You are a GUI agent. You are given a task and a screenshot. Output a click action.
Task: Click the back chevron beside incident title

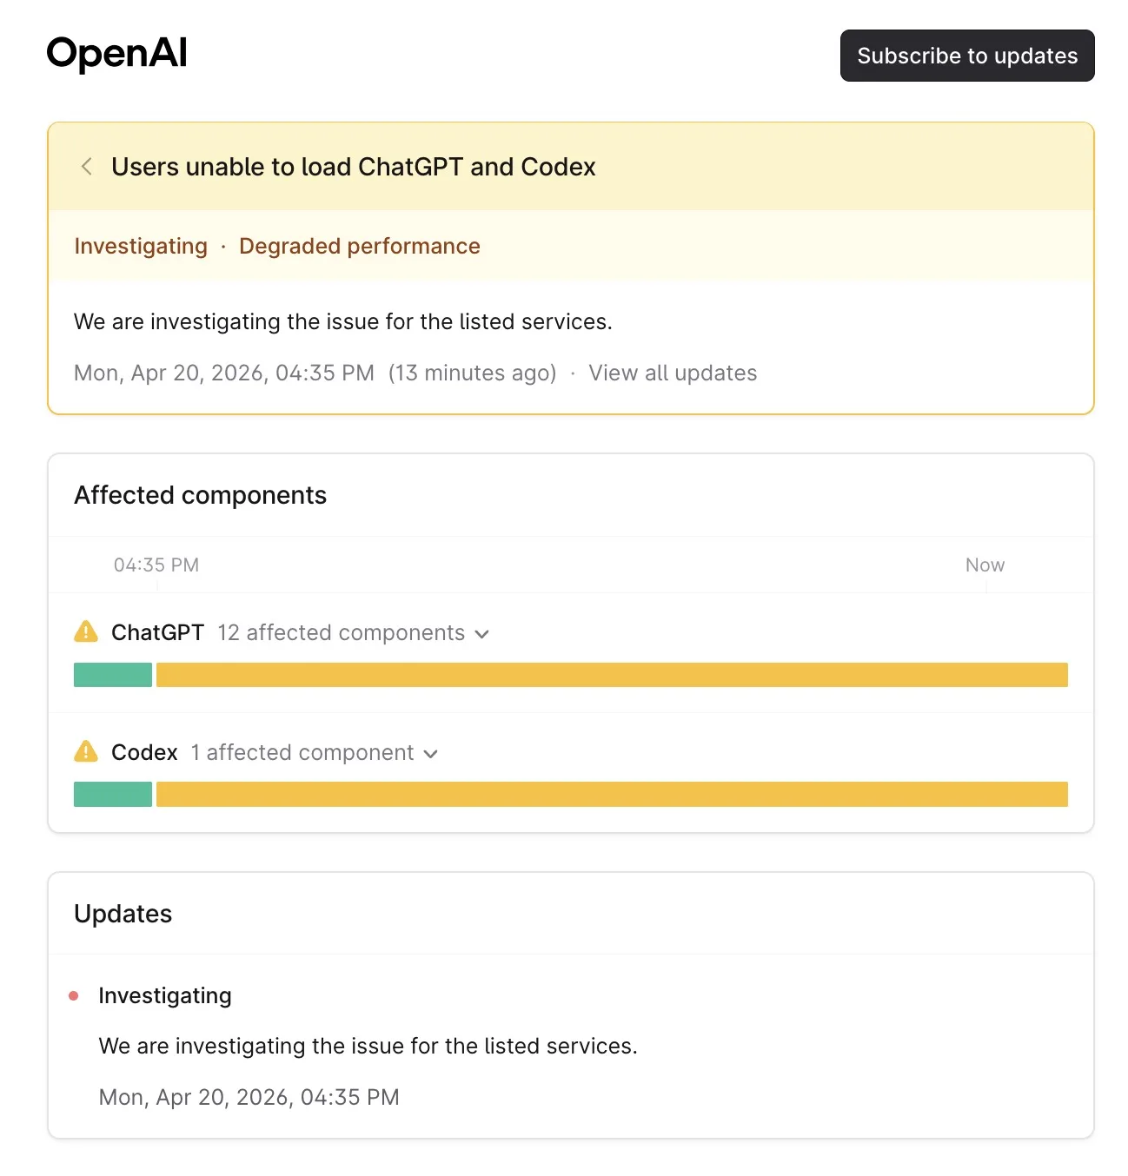click(87, 167)
